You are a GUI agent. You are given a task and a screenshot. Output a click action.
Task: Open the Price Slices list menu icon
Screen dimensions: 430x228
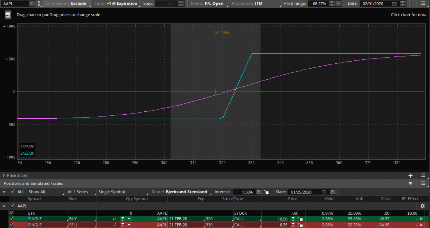(423, 175)
